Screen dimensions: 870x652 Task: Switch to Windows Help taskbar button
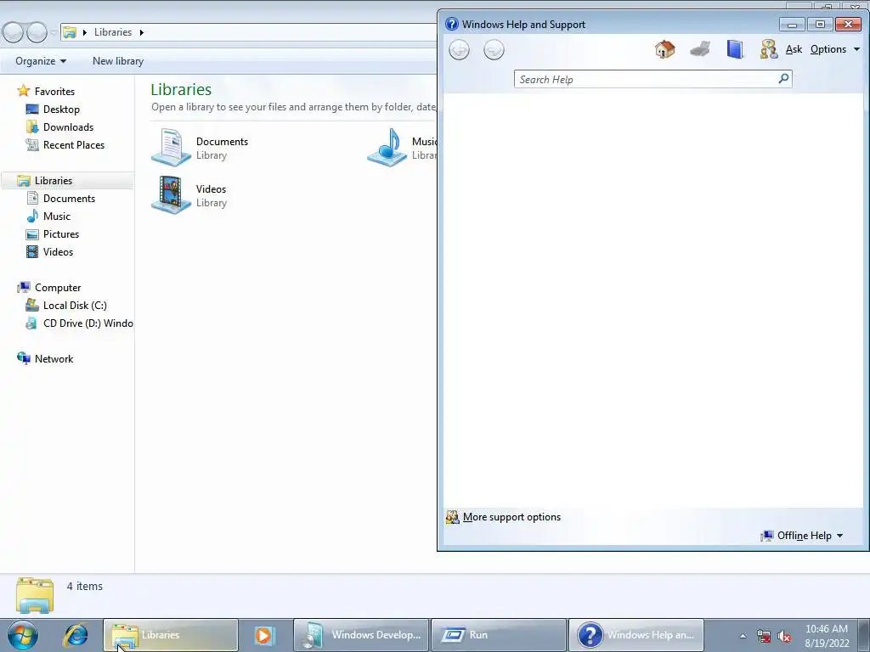[636, 635]
